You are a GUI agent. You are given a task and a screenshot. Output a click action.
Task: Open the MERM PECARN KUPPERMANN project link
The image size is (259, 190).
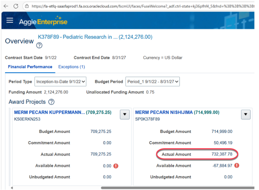[49, 112]
